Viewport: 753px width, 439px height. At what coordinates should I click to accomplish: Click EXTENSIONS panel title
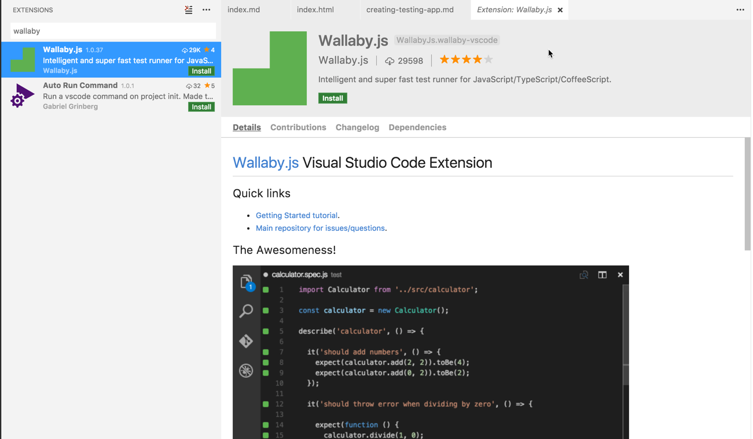(x=33, y=10)
